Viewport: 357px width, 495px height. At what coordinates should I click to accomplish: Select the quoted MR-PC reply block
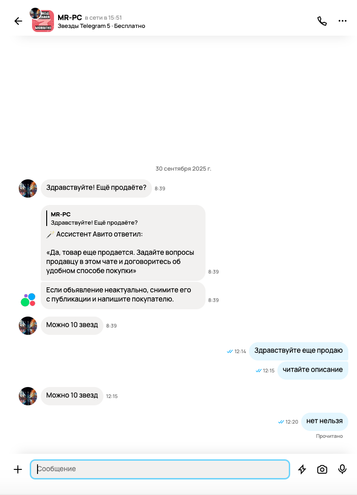pyautogui.click(x=94, y=219)
